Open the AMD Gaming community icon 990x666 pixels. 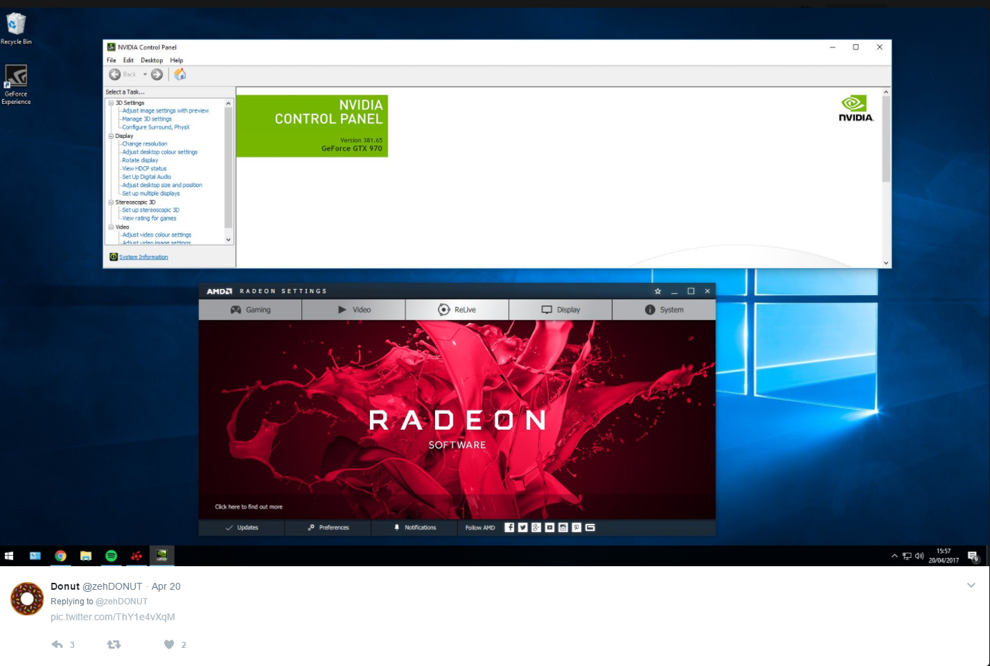click(590, 527)
